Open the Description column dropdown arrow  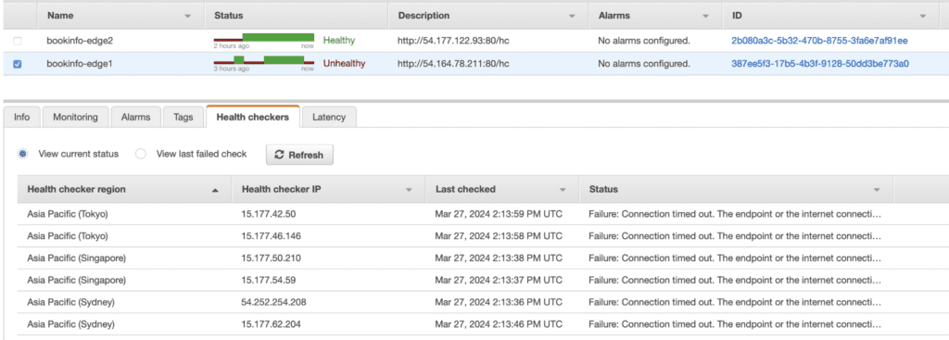[572, 16]
